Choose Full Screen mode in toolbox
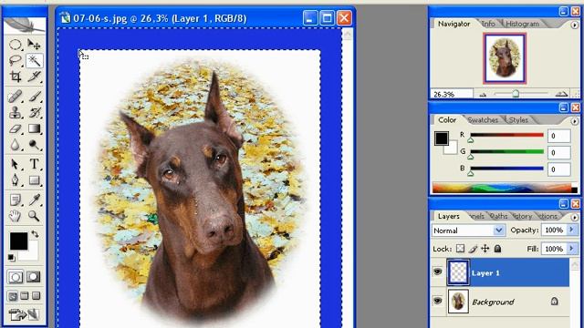Viewport: 584px width, 328px height. 36,296
